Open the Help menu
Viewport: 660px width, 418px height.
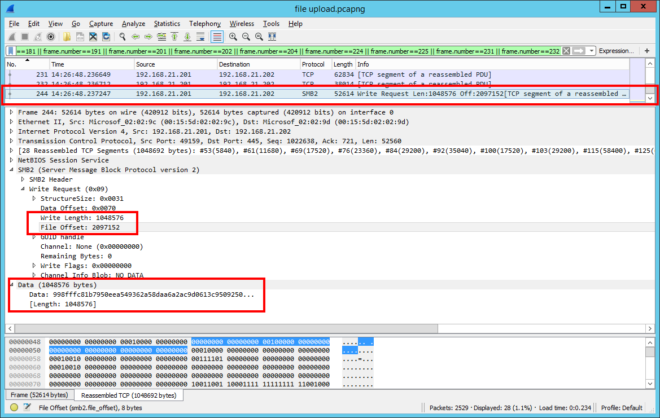pos(295,24)
